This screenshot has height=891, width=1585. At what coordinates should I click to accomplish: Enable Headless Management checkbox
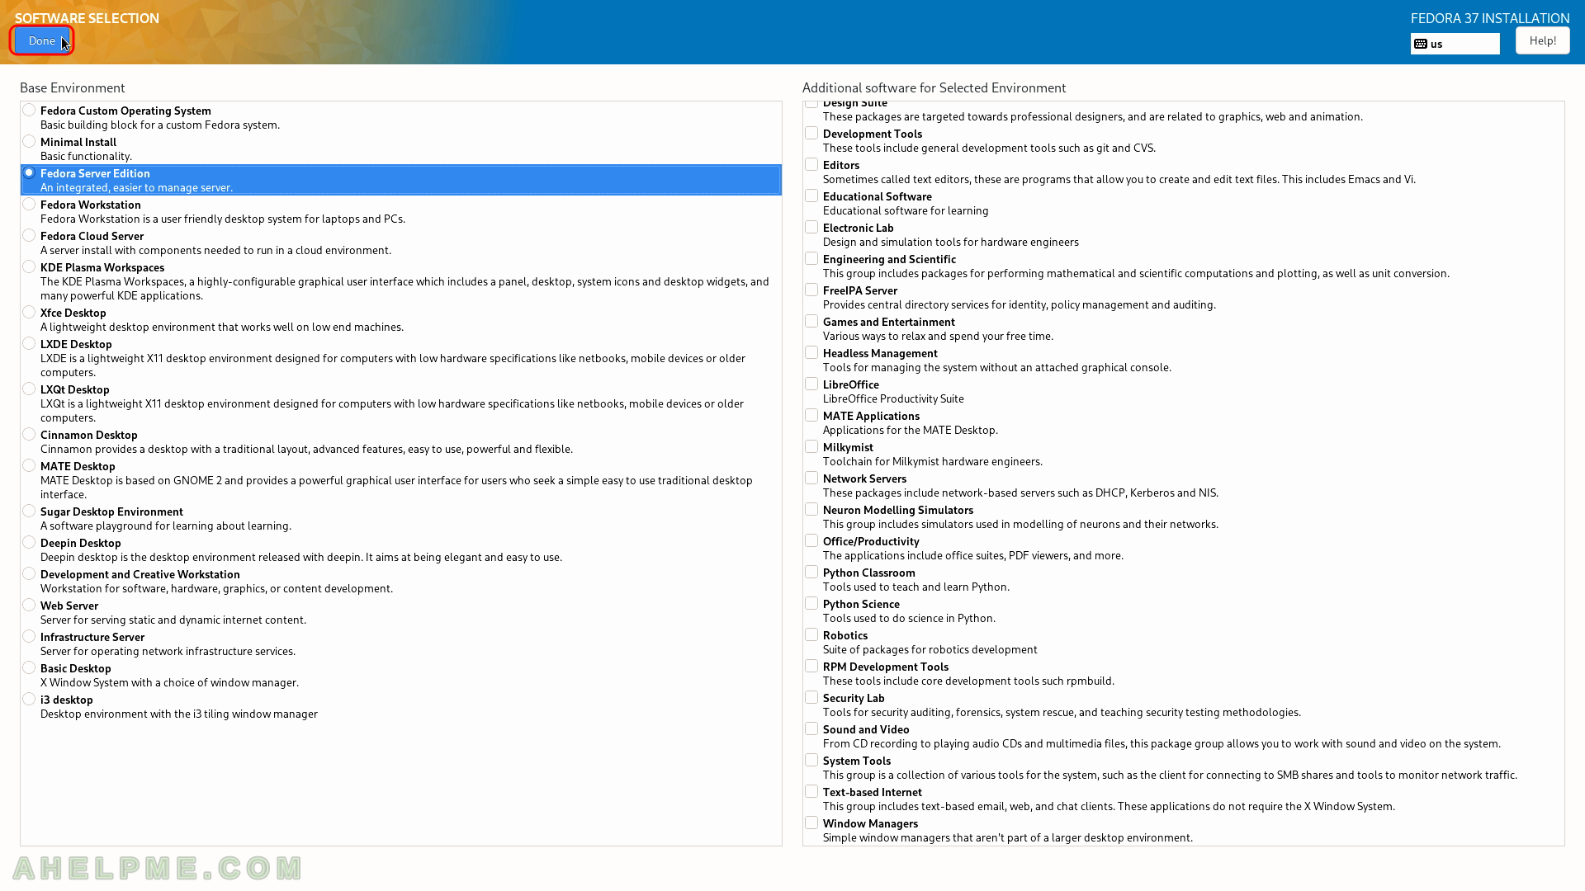click(811, 352)
